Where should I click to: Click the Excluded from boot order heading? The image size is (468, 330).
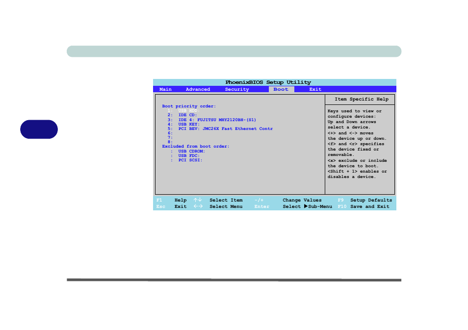tap(196, 146)
